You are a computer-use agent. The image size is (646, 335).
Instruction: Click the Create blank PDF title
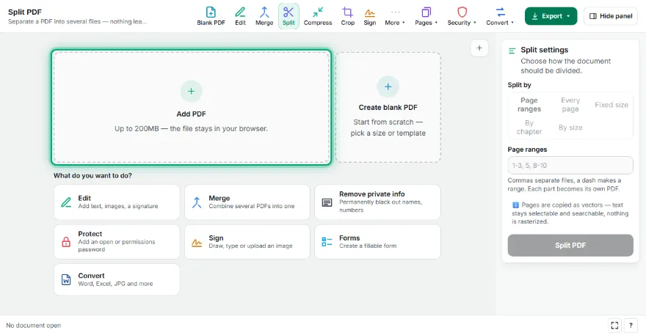388,108
